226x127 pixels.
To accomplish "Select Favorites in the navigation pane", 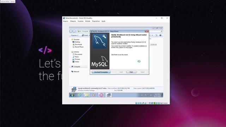I will click(x=75, y=40).
